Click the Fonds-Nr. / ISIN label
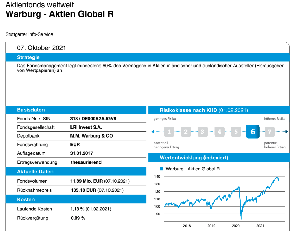 (34, 119)
